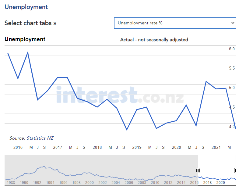Click 2018 in the navigator timeline

click(x=207, y=182)
